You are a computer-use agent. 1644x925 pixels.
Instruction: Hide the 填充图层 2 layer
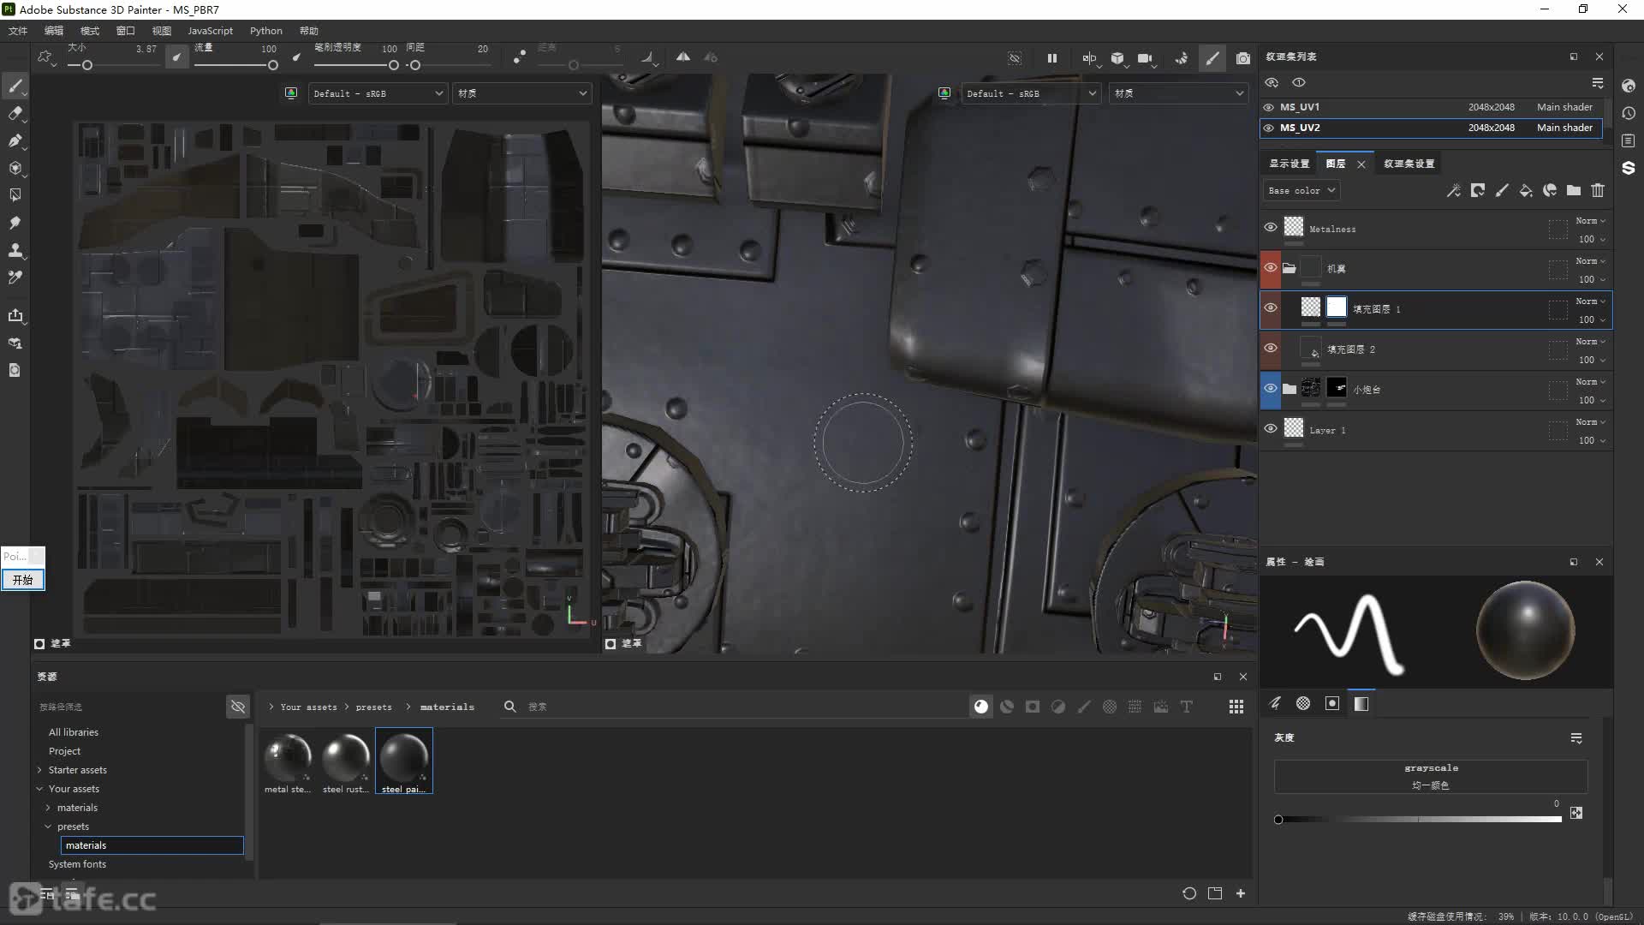[1271, 348]
